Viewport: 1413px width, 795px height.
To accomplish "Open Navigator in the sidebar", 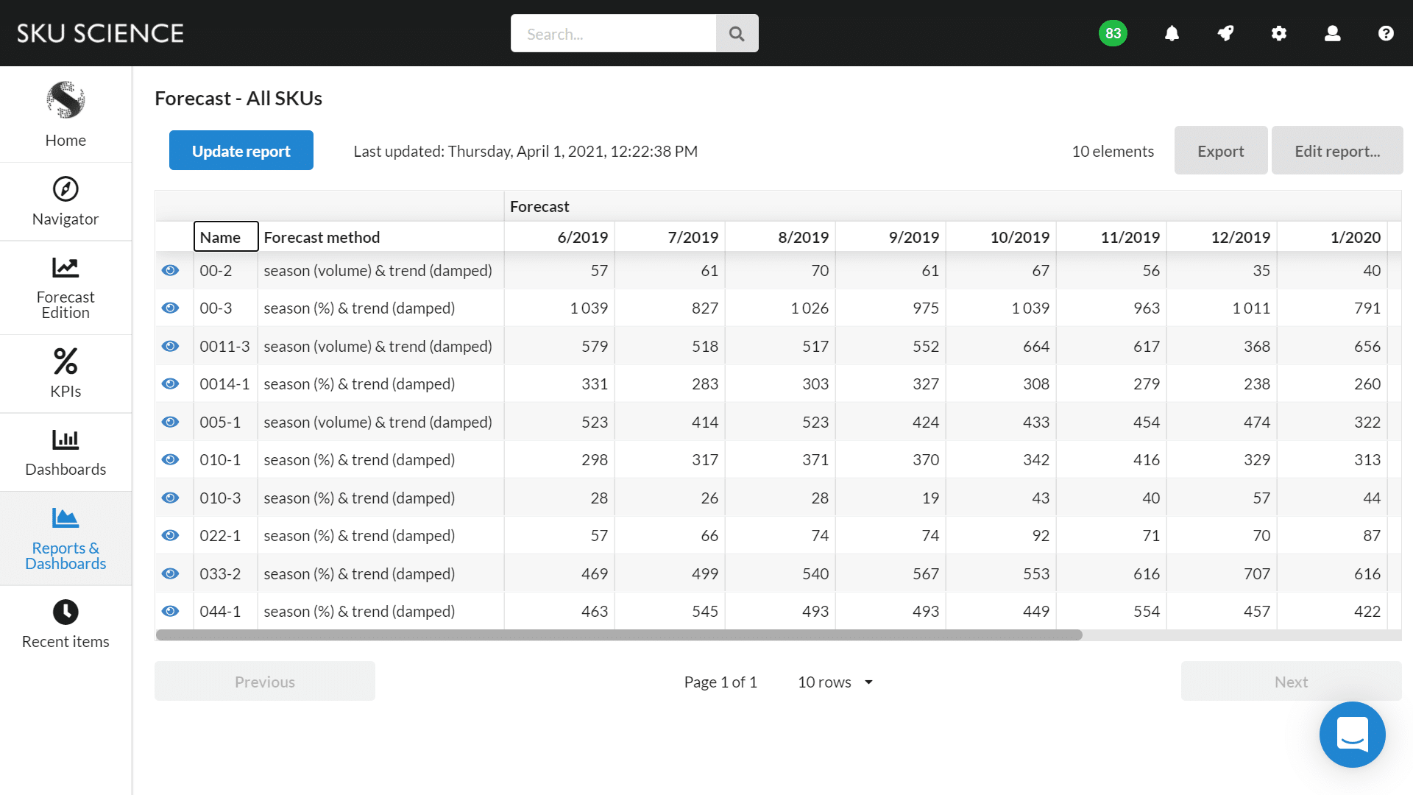I will click(65, 202).
